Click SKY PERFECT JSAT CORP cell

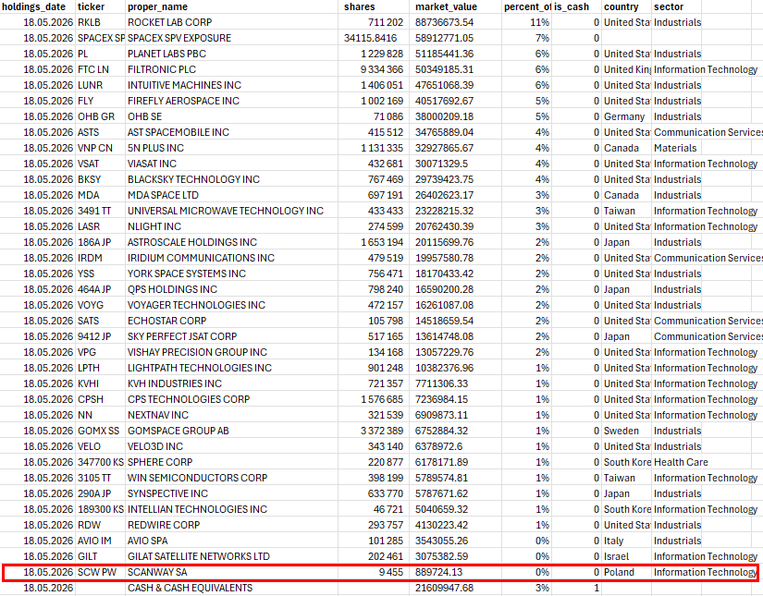click(x=231, y=336)
